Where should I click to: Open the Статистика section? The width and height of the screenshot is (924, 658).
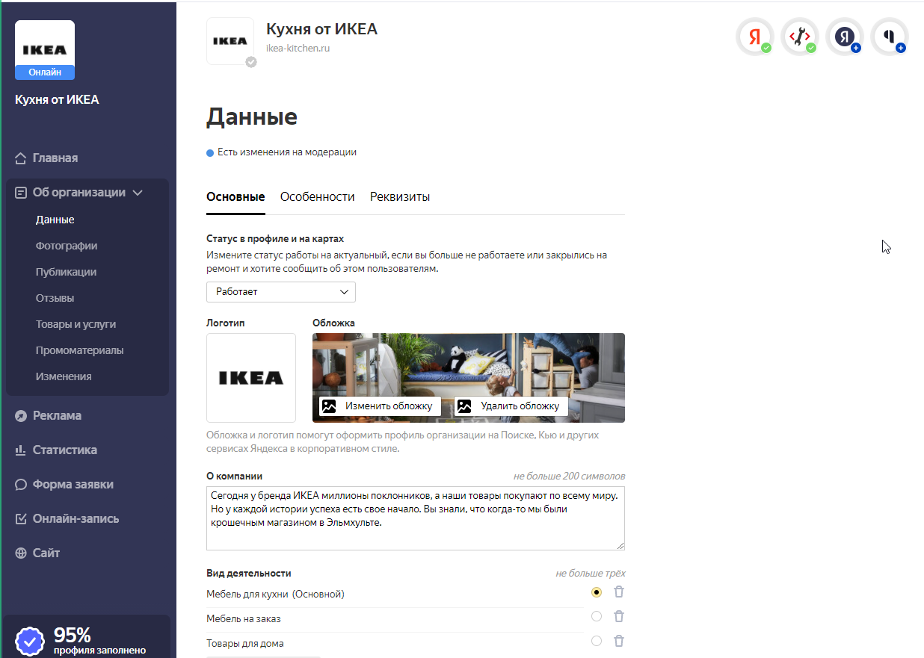64,450
